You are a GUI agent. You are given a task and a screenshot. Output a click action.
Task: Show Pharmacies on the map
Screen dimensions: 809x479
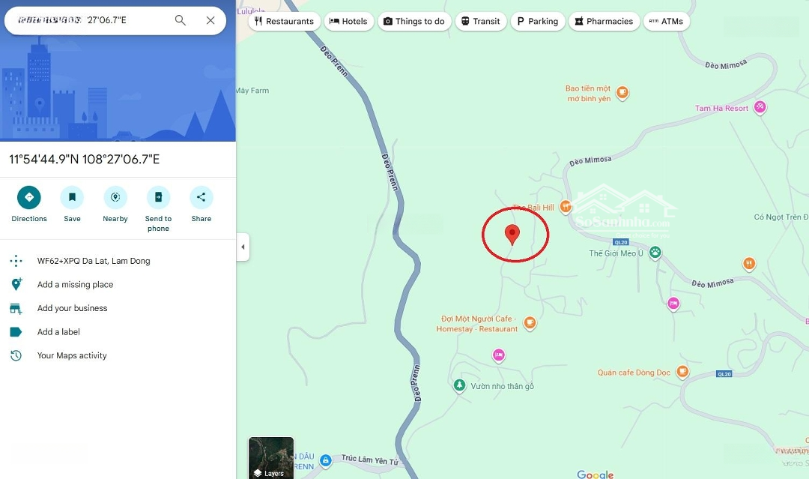tap(605, 21)
